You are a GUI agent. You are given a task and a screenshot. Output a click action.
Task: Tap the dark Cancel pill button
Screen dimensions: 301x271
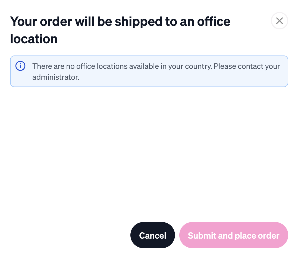tap(153, 235)
